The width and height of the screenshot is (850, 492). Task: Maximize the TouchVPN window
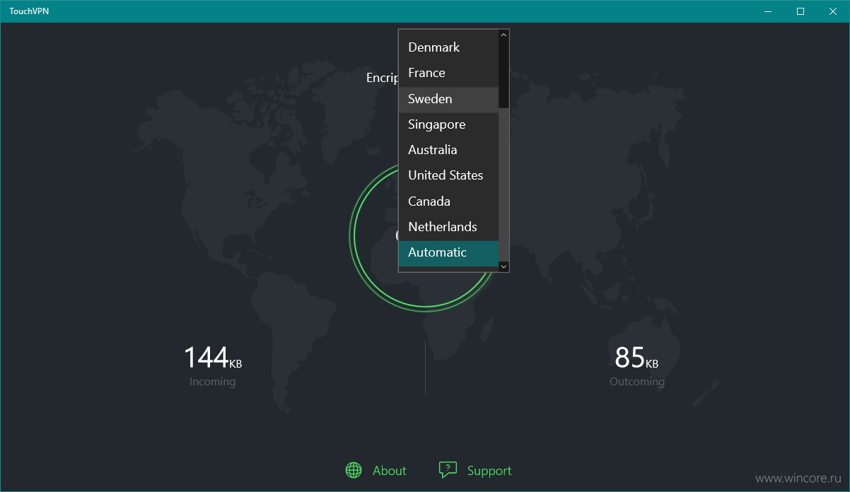800,11
